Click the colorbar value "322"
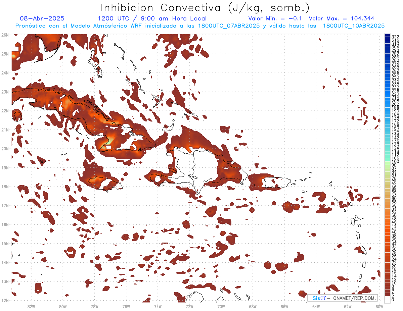 [x=395, y=37]
